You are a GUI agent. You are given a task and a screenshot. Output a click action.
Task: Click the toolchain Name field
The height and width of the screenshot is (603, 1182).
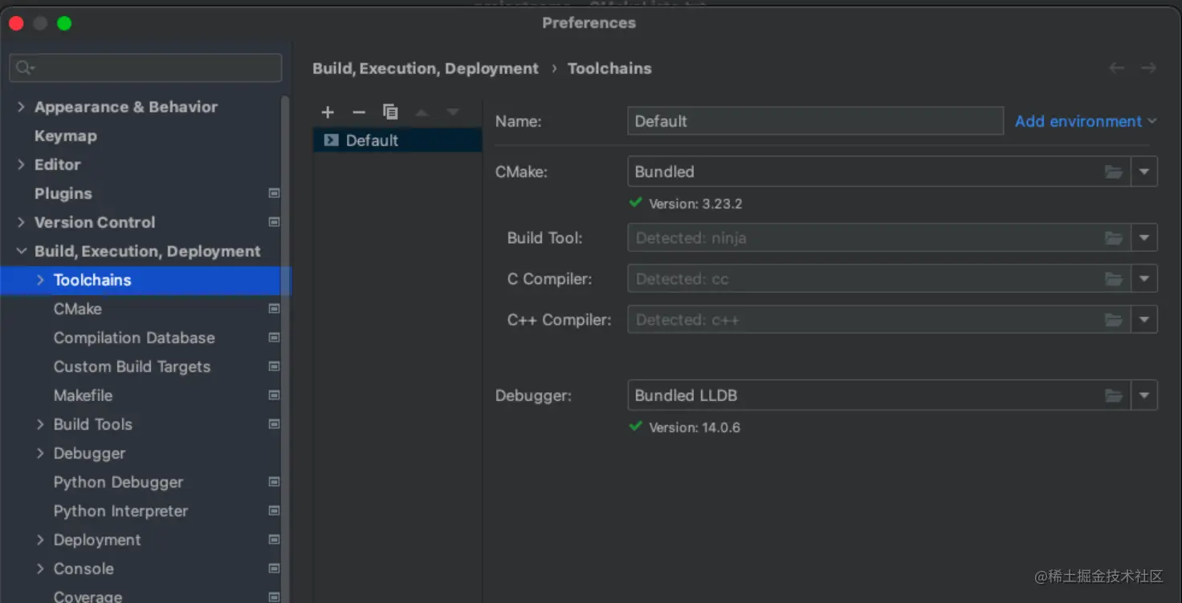pos(815,121)
